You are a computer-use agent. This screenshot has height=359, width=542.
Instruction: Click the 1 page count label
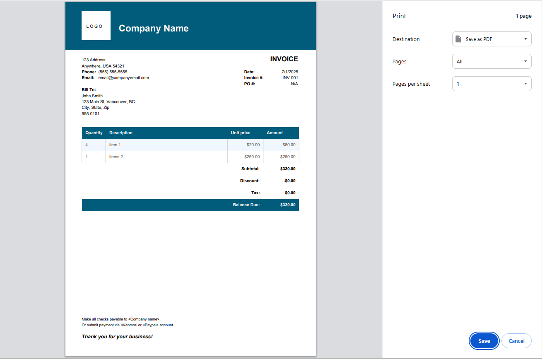pyautogui.click(x=523, y=16)
